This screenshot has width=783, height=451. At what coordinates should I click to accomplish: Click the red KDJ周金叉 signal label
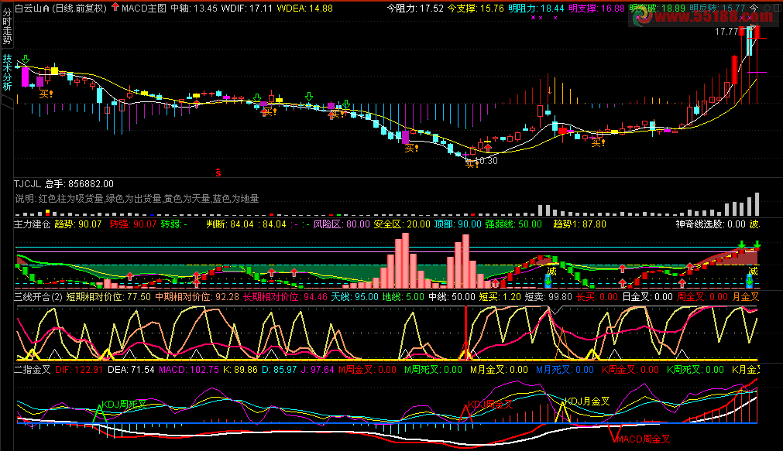coord(490,405)
